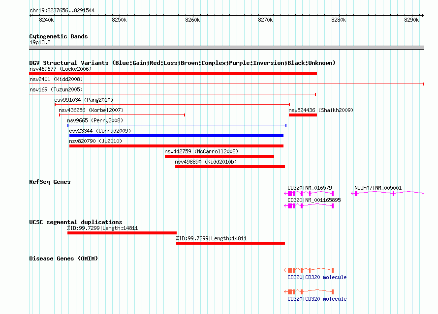This screenshot has width=438, height=314.
Task: Click the second %ID:99.7299 segmental duplication bar
Action: tap(230, 243)
